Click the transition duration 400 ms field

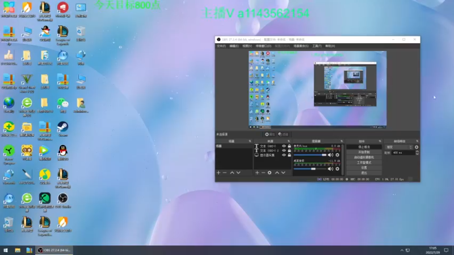tap(403, 152)
